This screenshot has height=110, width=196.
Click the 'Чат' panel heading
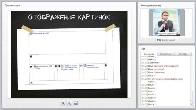[143, 49]
